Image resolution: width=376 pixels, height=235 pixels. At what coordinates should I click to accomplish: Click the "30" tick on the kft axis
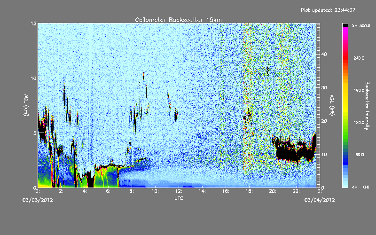pos(324,87)
